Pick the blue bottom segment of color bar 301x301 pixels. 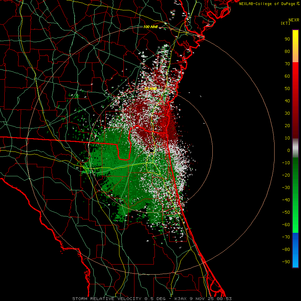295,250
